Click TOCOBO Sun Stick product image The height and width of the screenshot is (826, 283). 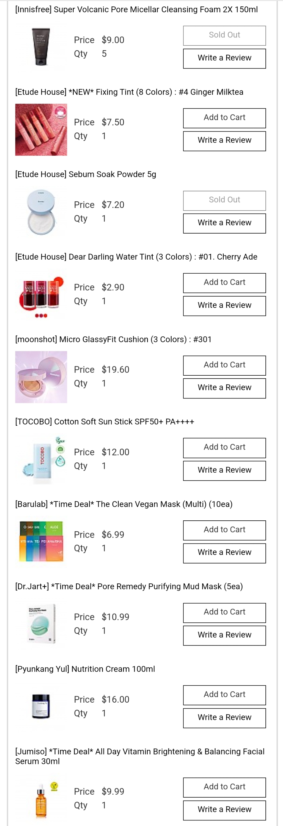pyautogui.click(x=41, y=459)
